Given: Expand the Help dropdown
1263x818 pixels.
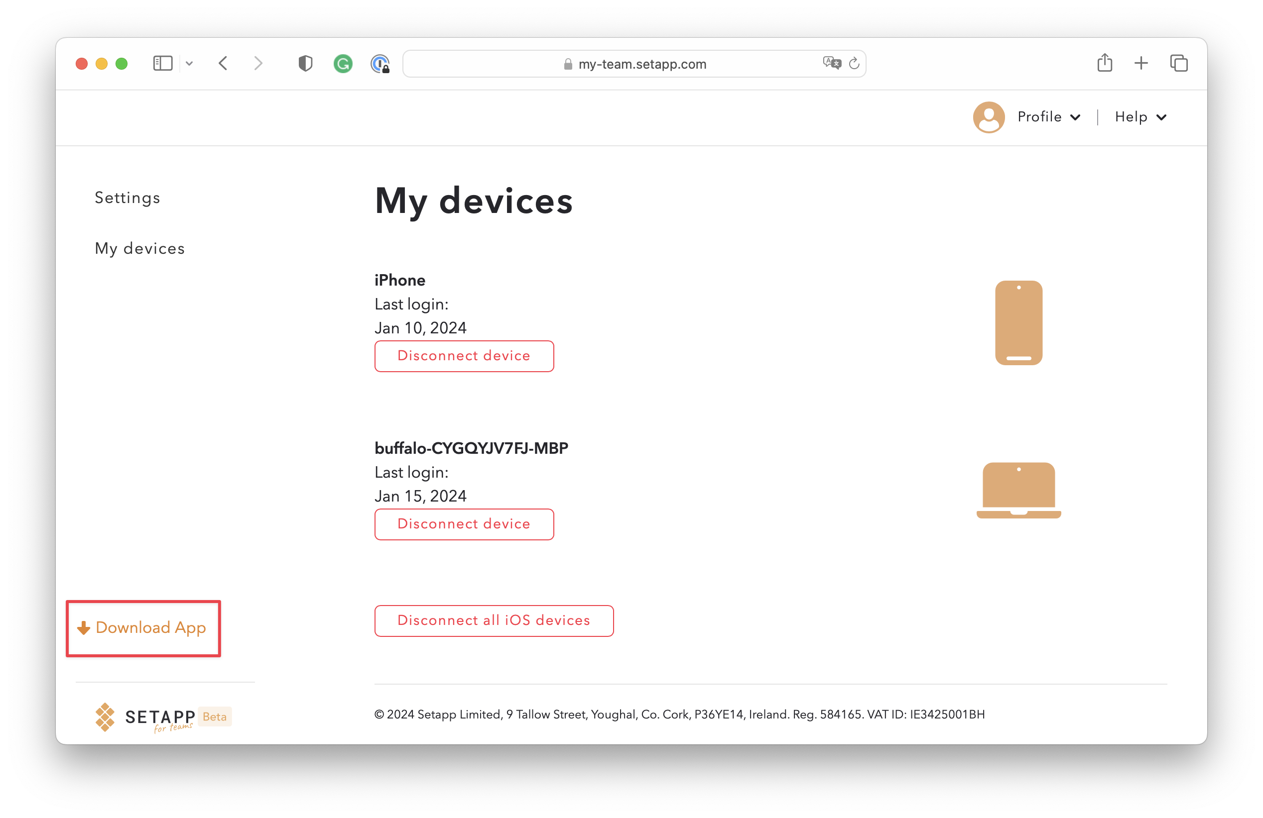Looking at the screenshot, I should coord(1140,116).
